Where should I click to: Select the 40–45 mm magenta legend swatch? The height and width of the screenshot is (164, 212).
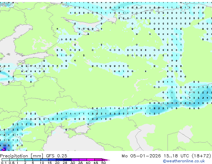click(91, 160)
